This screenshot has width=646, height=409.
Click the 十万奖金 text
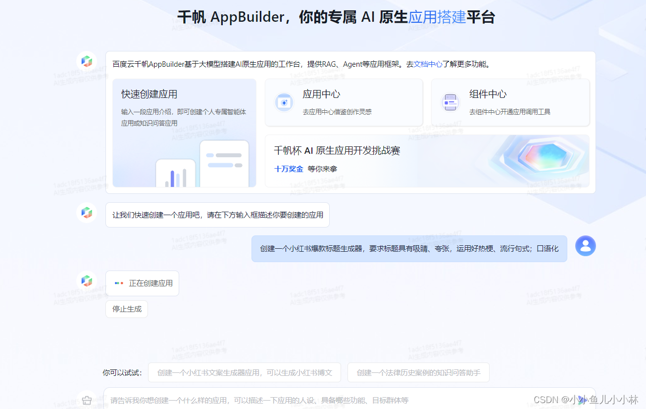289,169
